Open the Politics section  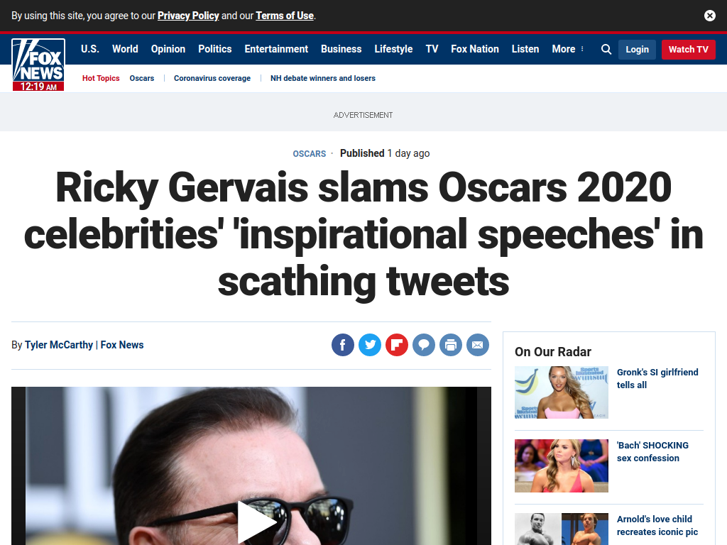click(214, 49)
